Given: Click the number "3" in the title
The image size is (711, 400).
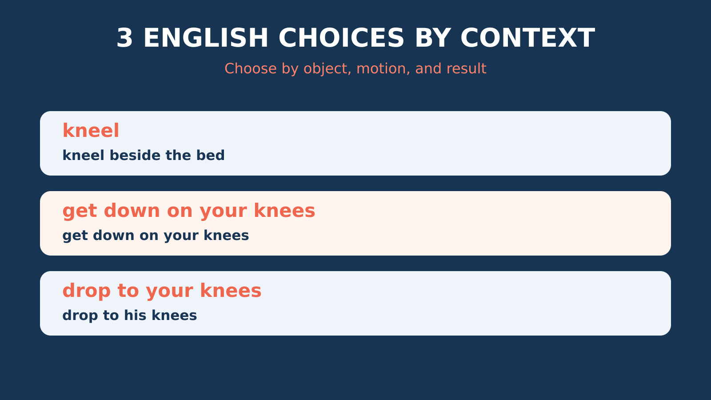Looking at the screenshot, I should pyautogui.click(x=125, y=38).
